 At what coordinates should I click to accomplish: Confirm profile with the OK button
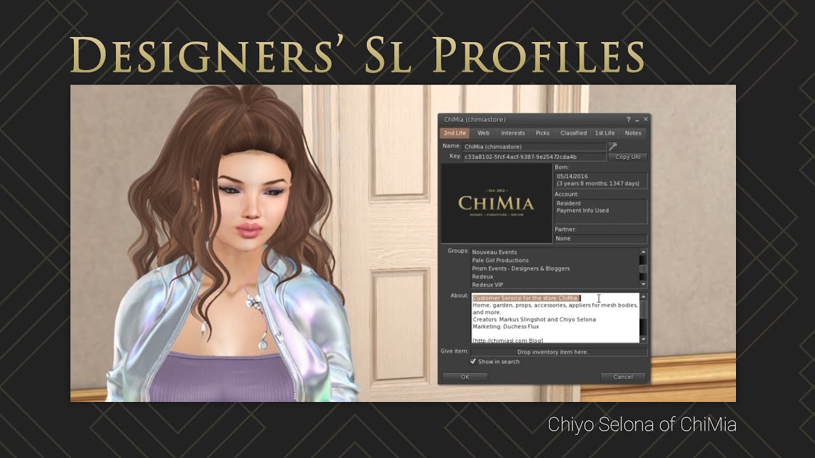pos(465,377)
